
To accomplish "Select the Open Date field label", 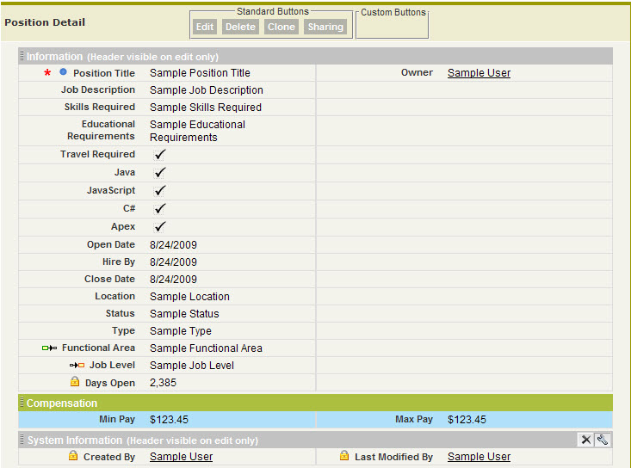I will 111,244.
